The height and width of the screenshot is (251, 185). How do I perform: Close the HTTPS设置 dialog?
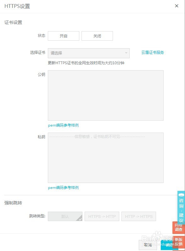[177, 6]
